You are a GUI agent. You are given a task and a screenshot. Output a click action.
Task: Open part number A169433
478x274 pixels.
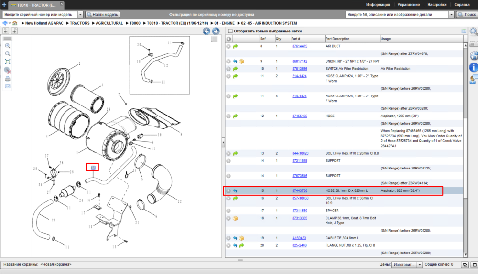(x=299, y=238)
